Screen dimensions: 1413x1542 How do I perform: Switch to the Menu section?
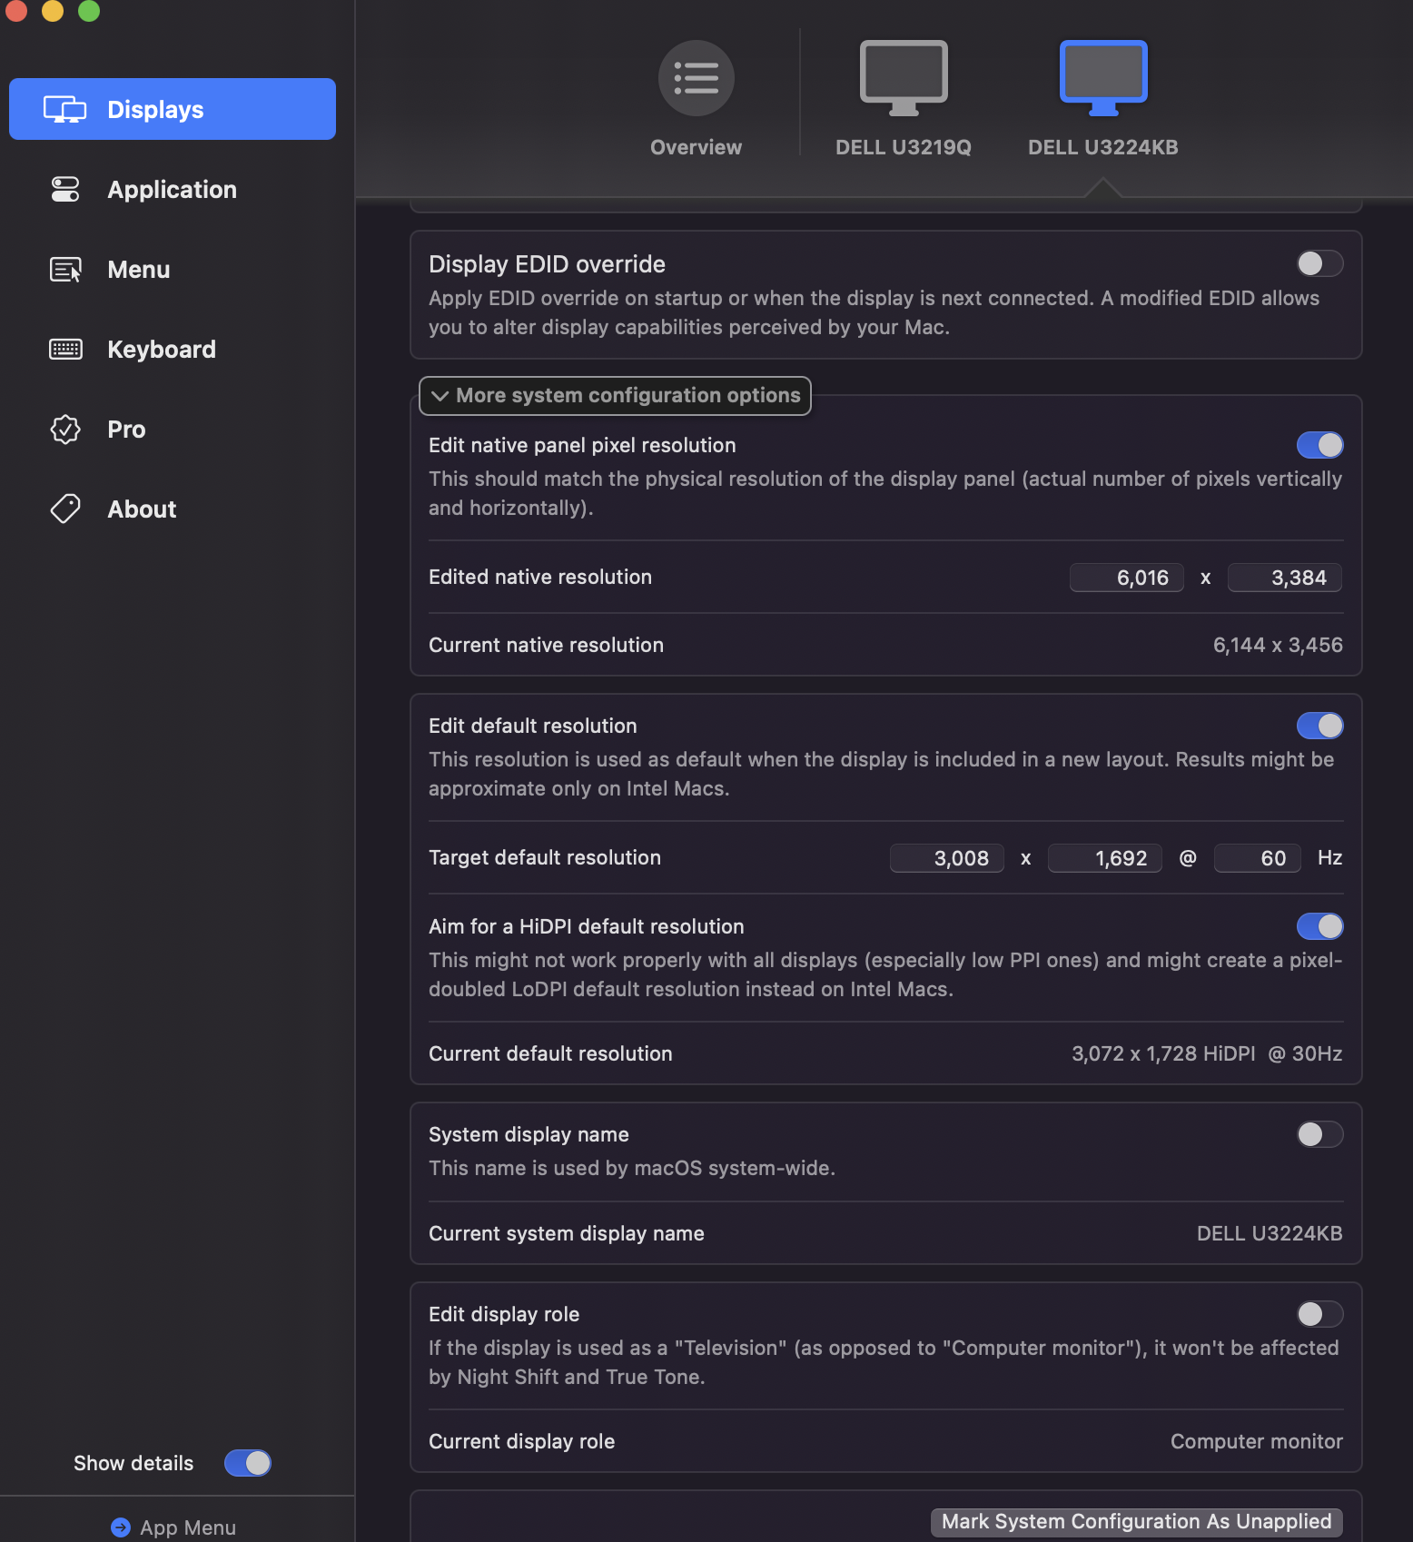(138, 270)
